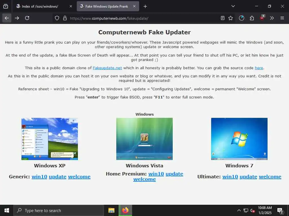This screenshot has width=289, height=216.
Task: Expand more tools overflow chevron
Action: 272,18
